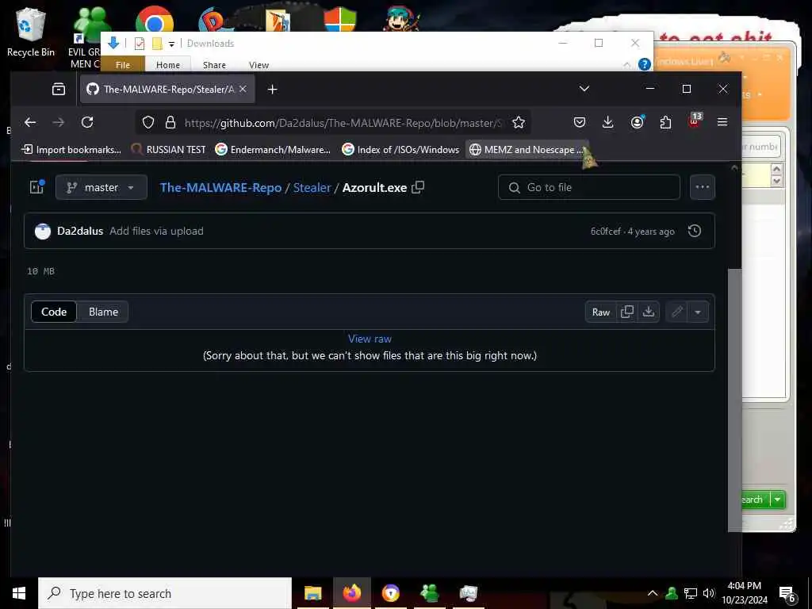Image resolution: width=812 pixels, height=609 pixels.
Task: Open the Firefox View tab icon
Action: [59, 89]
